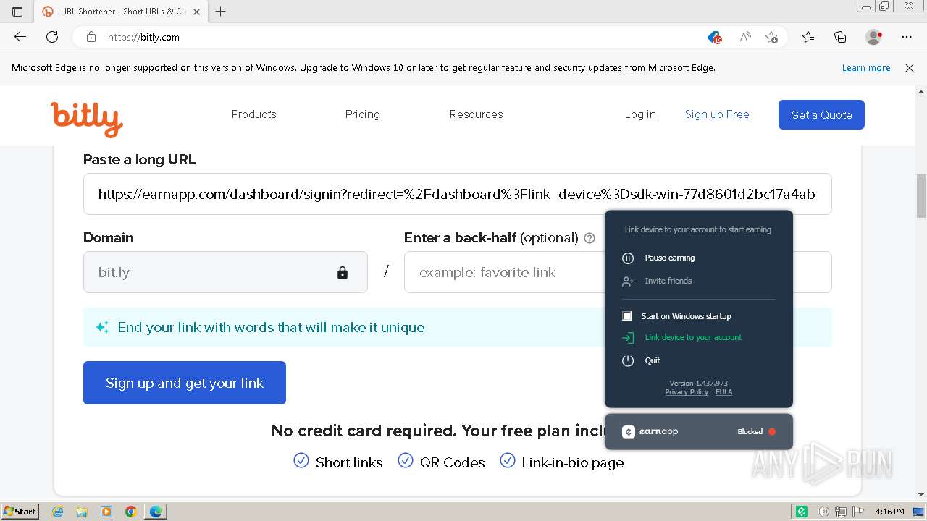
Task: Click 'Version 1.437.973' text
Action: tap(698, 384)
